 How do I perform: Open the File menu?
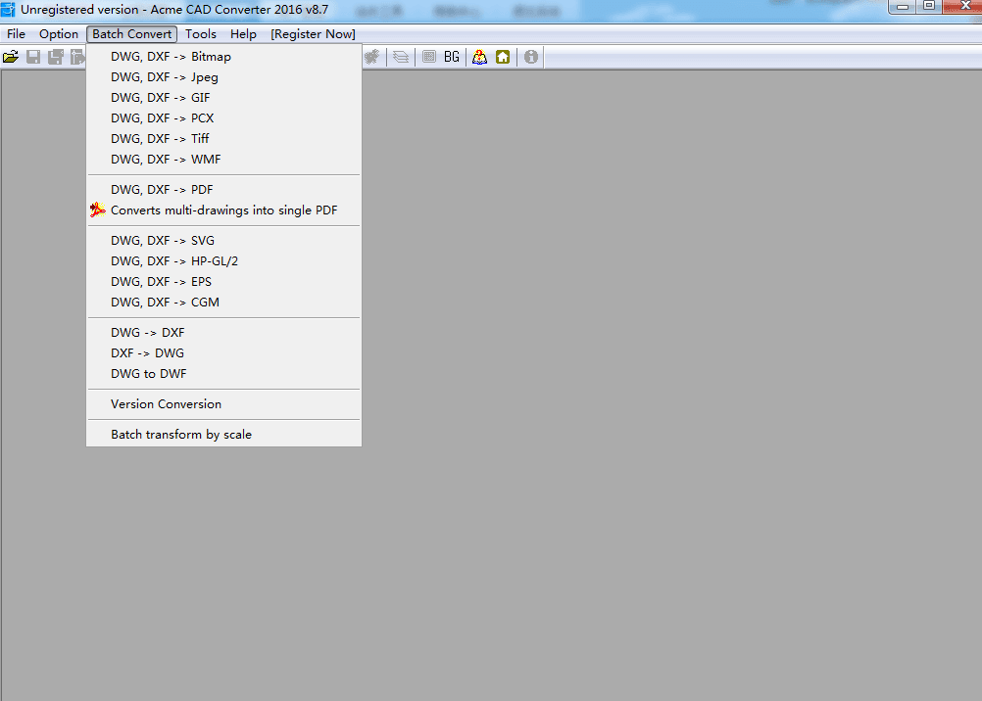pos(16,33)
